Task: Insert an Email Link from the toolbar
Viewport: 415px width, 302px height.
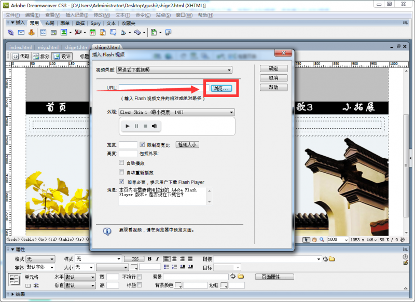Action: 21,33
